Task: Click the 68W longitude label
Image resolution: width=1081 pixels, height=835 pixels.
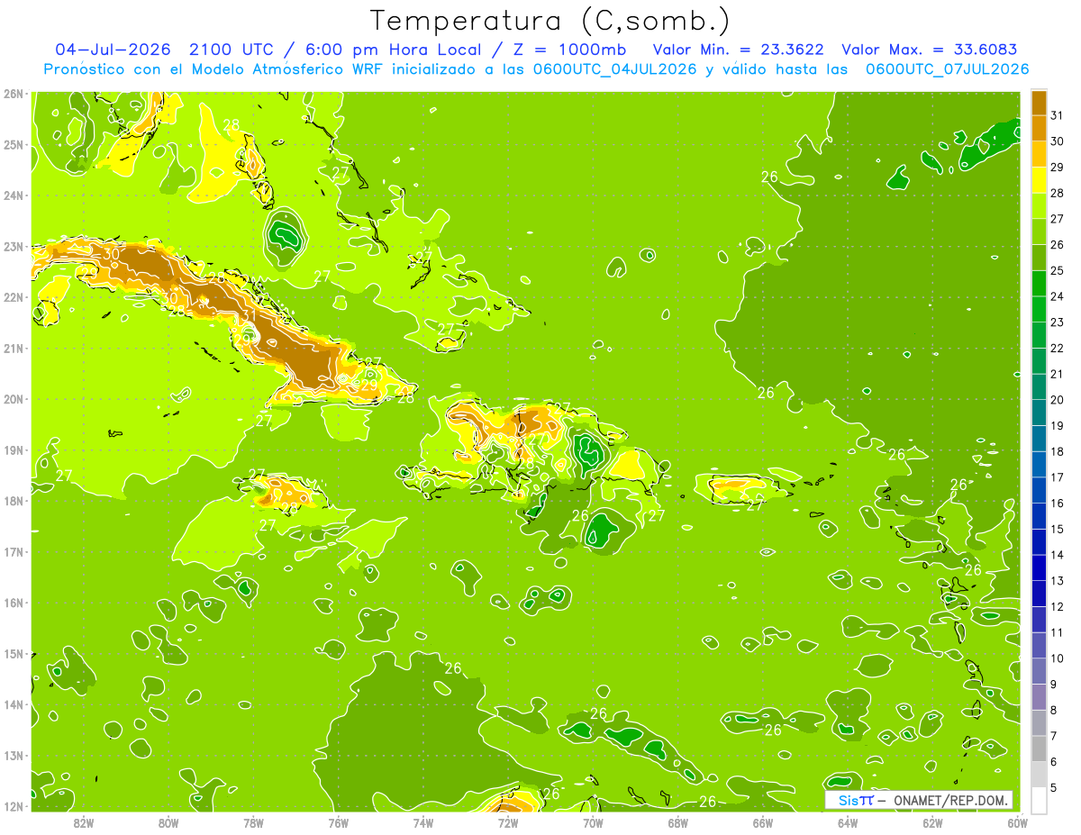Action: (678, 822)
